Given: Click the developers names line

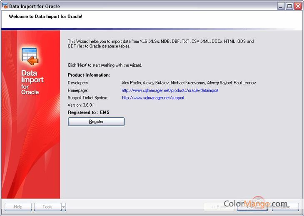Looking at the screenshot, I should 189,83.
